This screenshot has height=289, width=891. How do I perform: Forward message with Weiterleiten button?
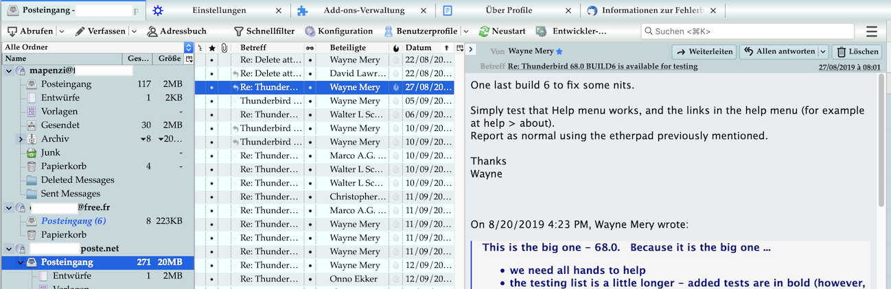pos(704,51)
